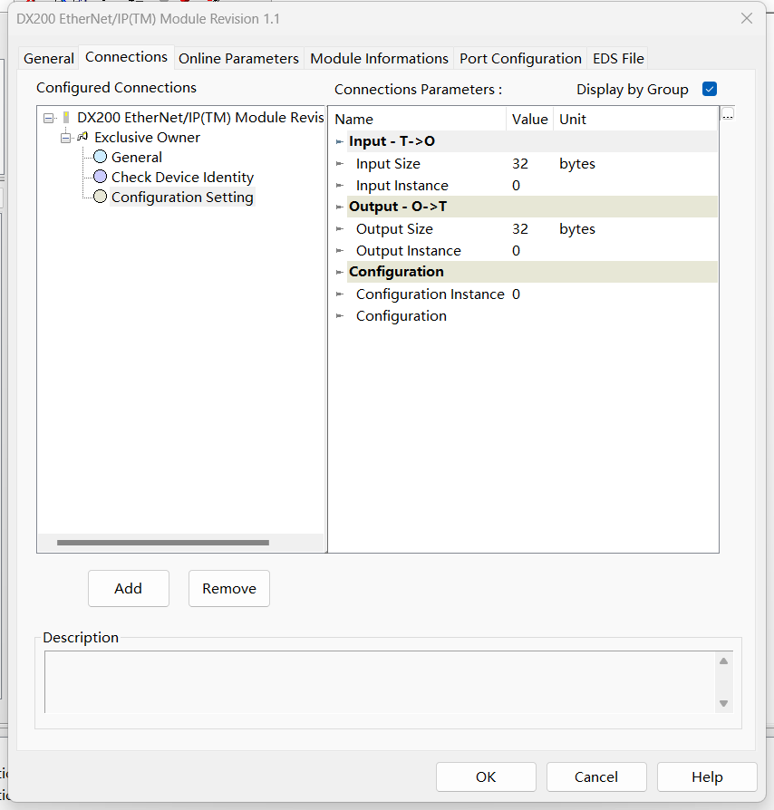Collapse the Exclusive Owner tree node

point(65,139)
